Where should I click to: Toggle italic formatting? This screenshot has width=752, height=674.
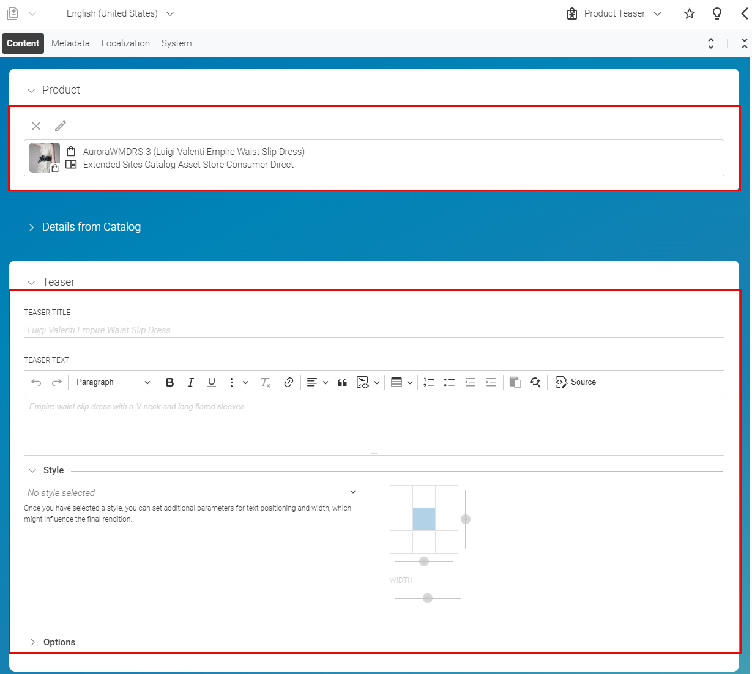(x=191, y=382)
